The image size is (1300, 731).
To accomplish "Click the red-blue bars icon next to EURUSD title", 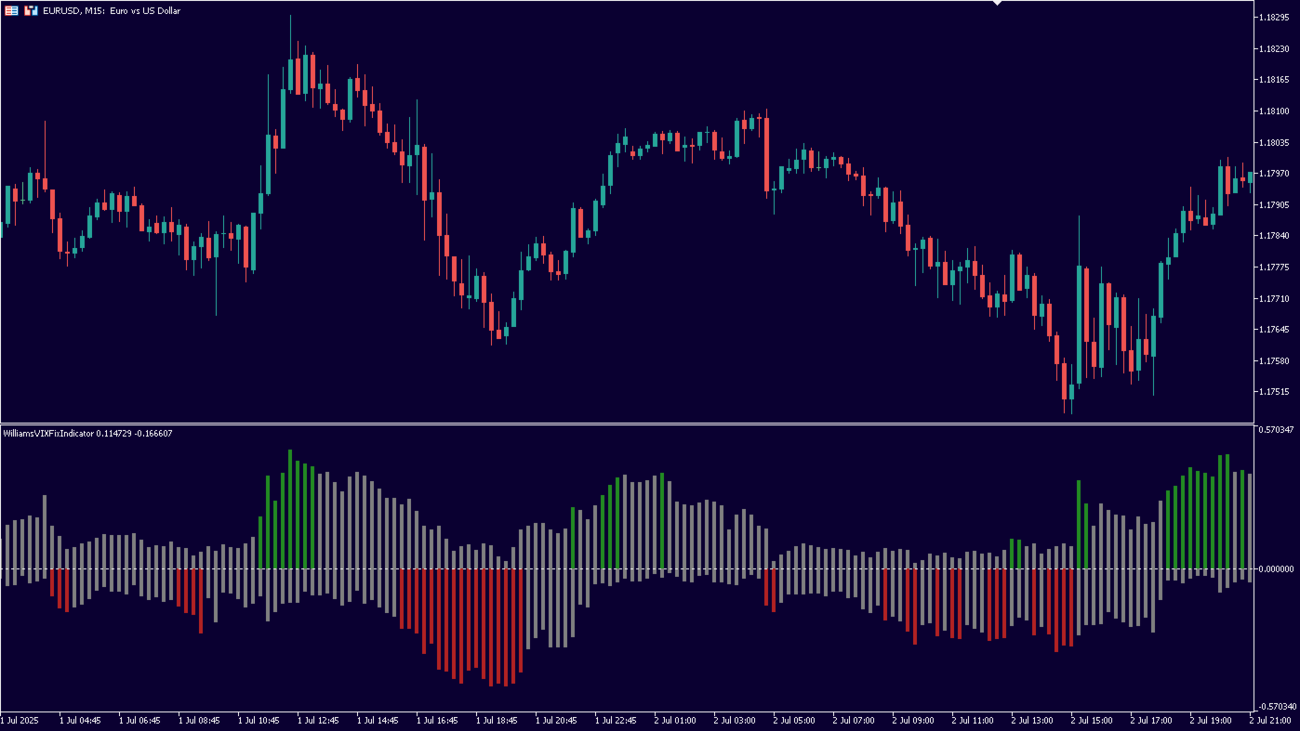I will 31,10.
